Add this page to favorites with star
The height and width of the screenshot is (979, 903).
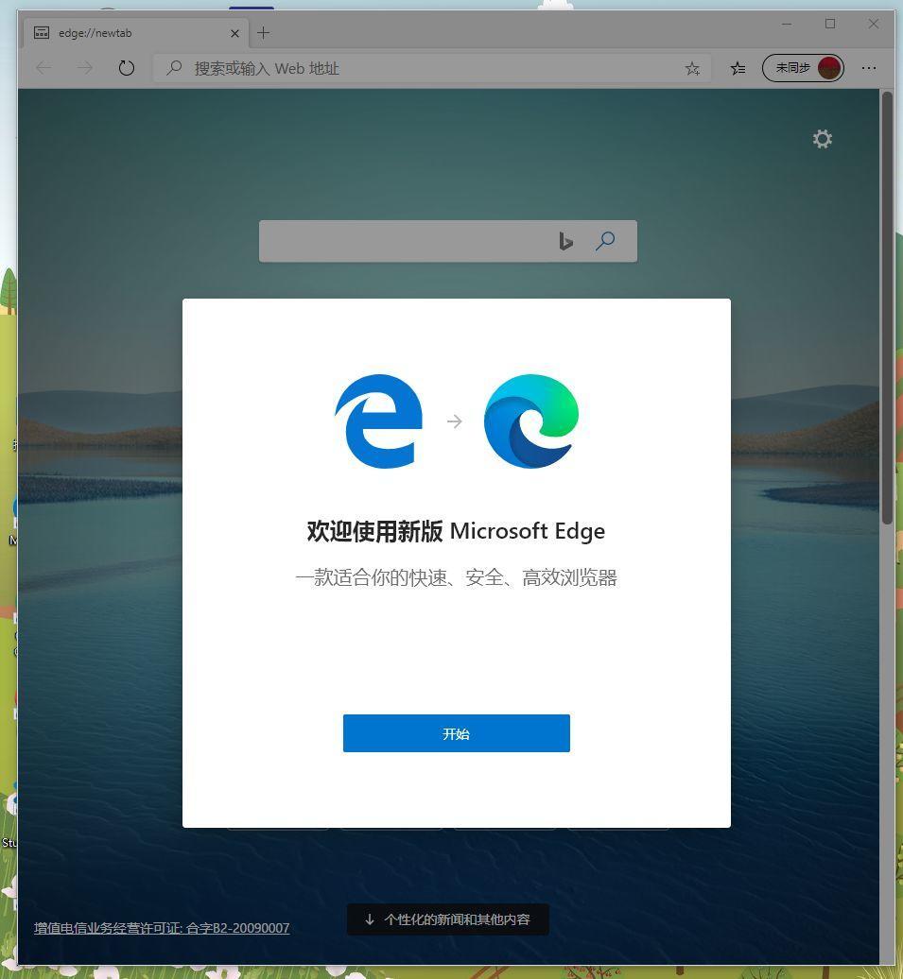pyautogui.click(x=692, y=68)
